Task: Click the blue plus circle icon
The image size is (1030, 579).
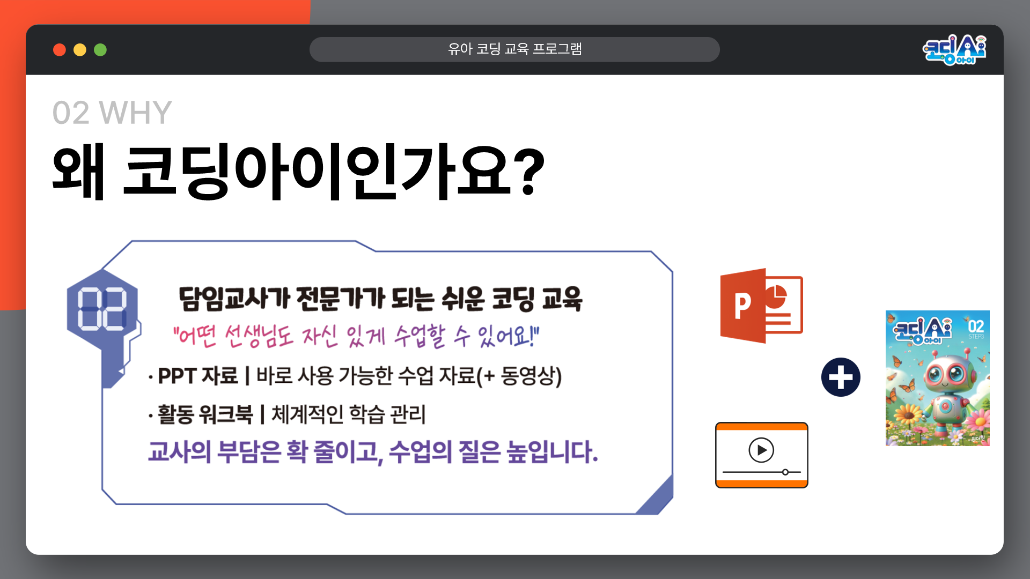Action: pyautogui.click(x=841, y=377)
